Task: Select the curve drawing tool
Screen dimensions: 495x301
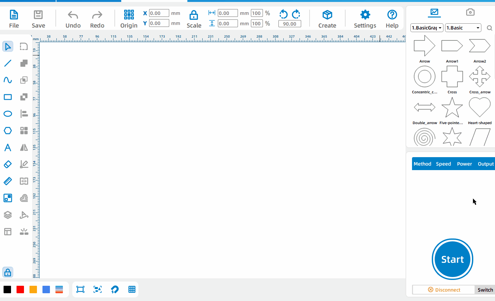Action: point(8,80)
